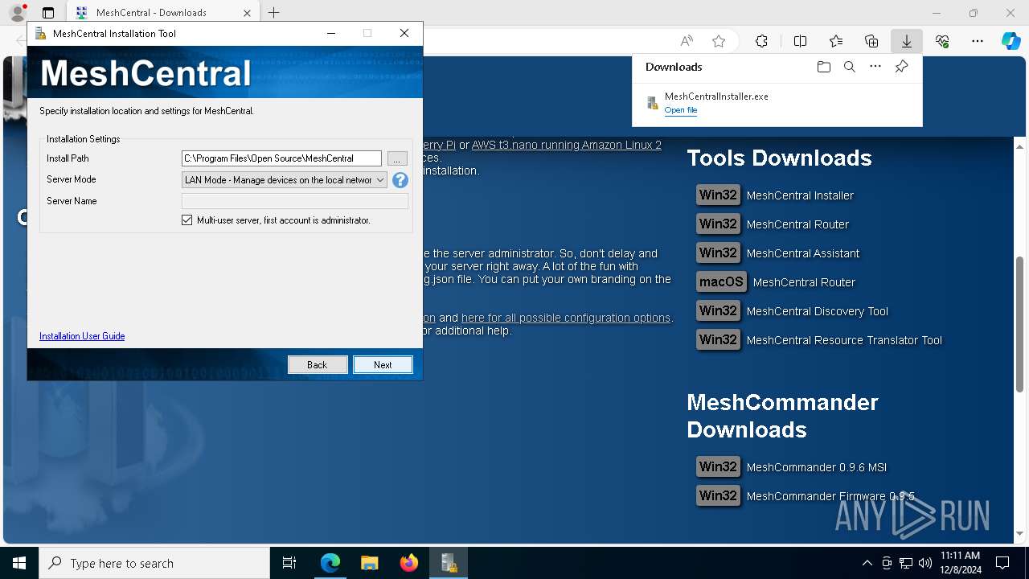Open Edge Settings and more menu
This screenshot has width=1029, height=579.
(978, 41)
